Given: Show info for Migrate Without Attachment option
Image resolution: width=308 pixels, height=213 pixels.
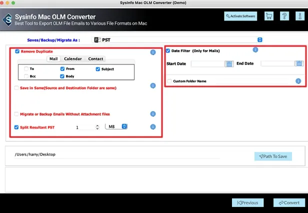Looking at the screenshot, I should [153, 114].
